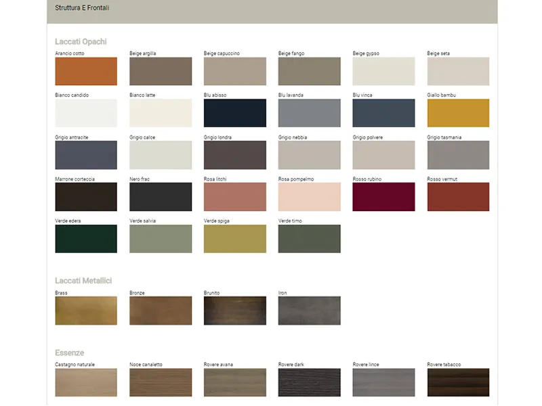Viewport: 542px width, 406px height.
Task: Choose the Verde spiga olive swatch
Action: tap(234, 239)
